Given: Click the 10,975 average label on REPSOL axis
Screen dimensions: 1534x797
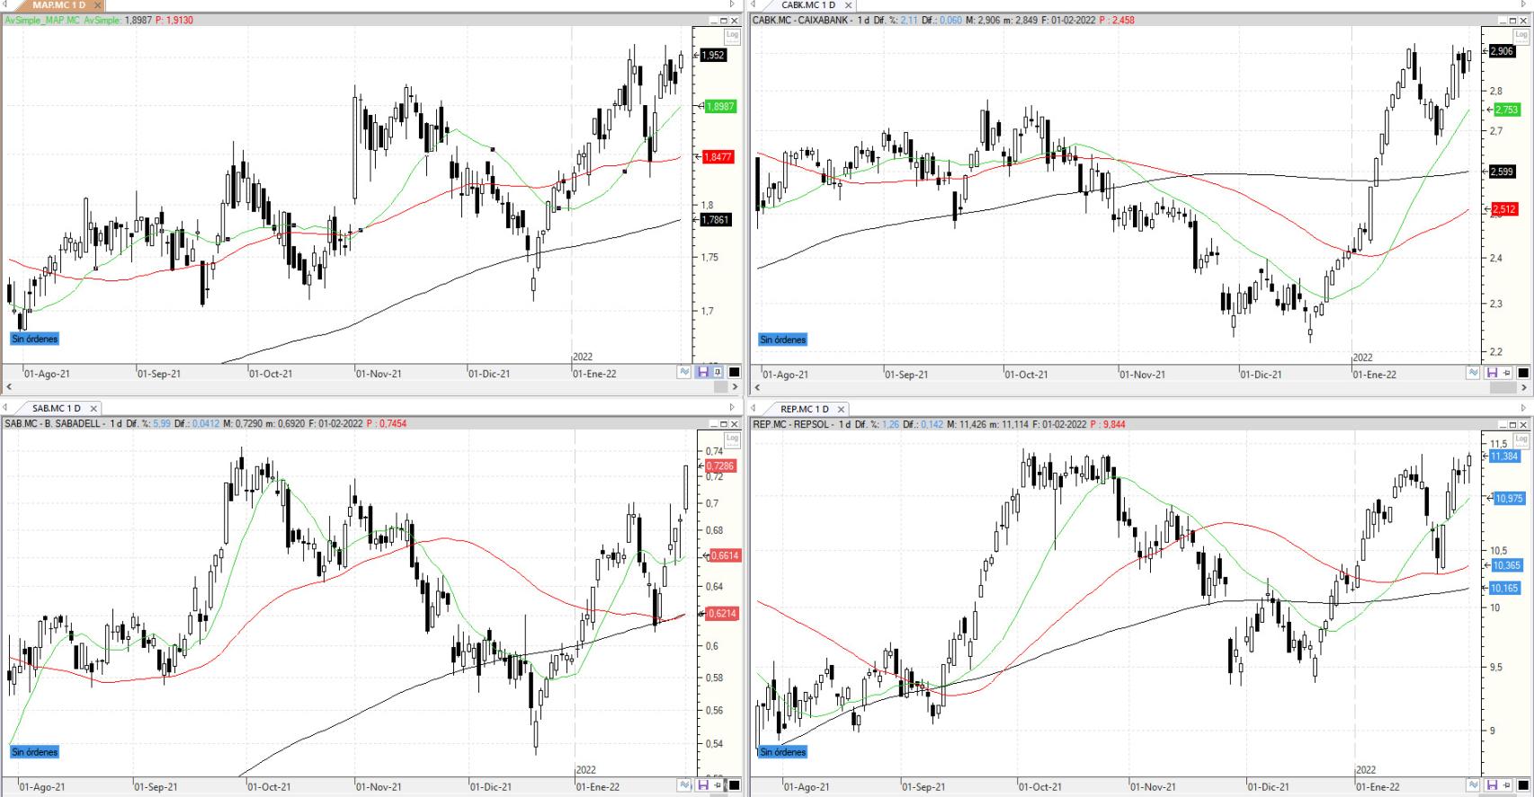Looking at the screenshot, I should point(1508,498).
